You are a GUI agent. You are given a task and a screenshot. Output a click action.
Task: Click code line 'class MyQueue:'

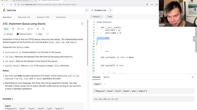[104, 22]
